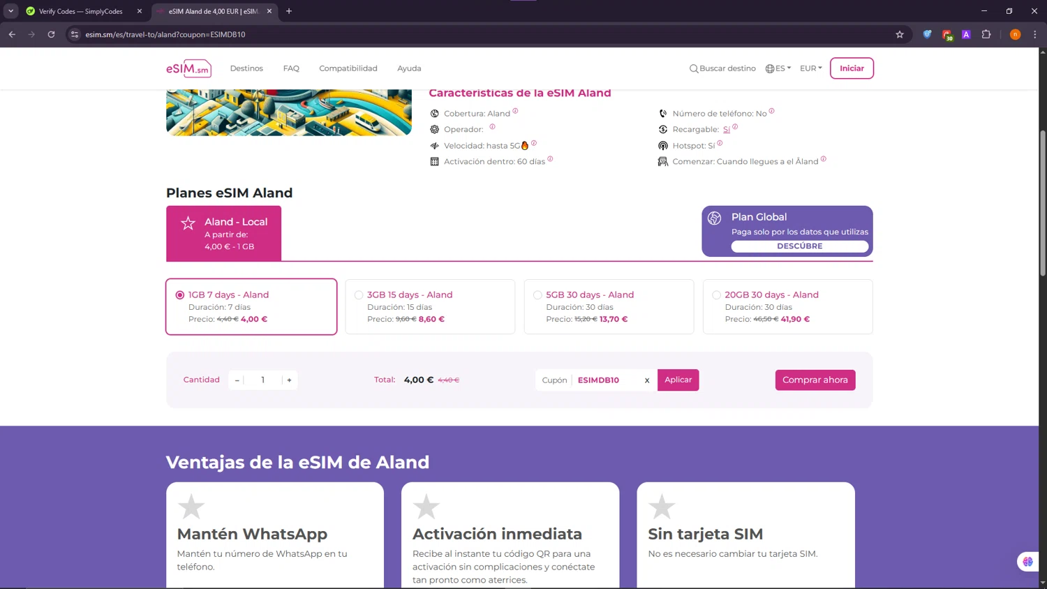Image resolution: width=1047 pixels, height=589 pixels.
Task: Select 20GB 30 days plan radio
Action: tap(716, 295)
